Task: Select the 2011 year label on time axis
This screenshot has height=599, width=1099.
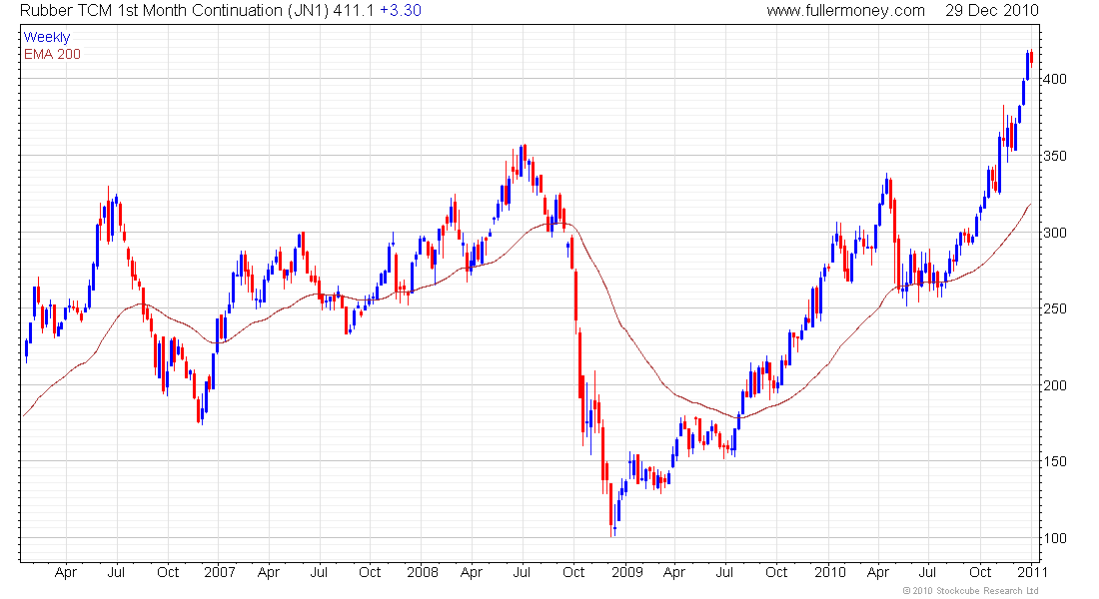Action: pyautogui.click(x=1032, y=572)
